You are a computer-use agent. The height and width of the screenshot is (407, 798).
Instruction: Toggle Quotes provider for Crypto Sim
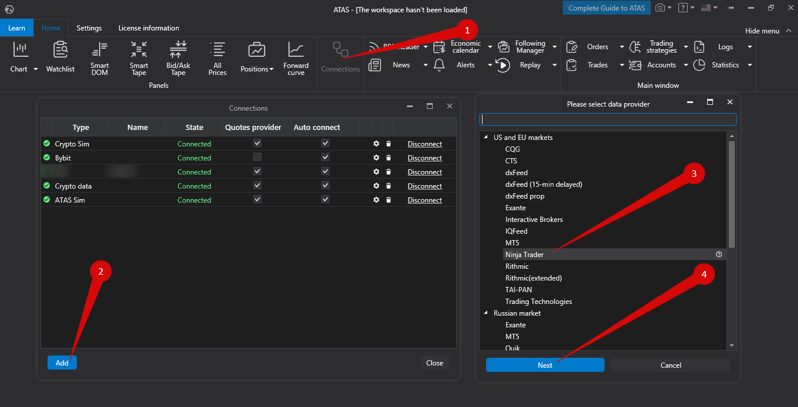pyautogui.click(x=257, y=143)
